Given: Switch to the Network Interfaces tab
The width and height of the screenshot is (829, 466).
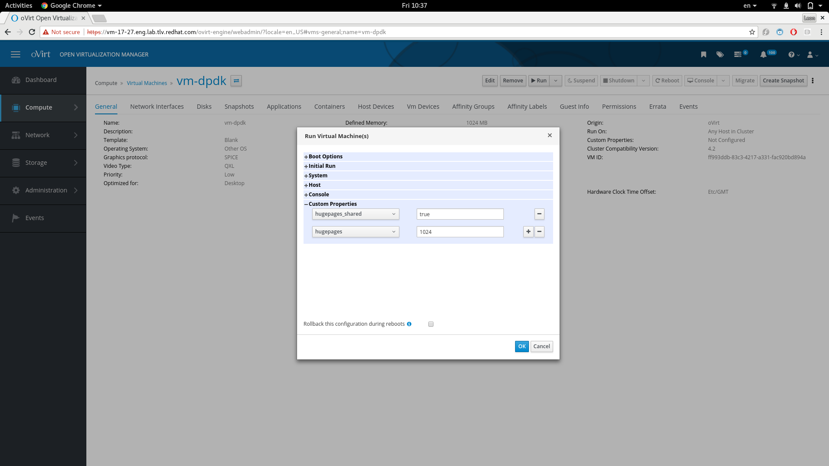Looking at the screenshot, I should pos(157,107).
